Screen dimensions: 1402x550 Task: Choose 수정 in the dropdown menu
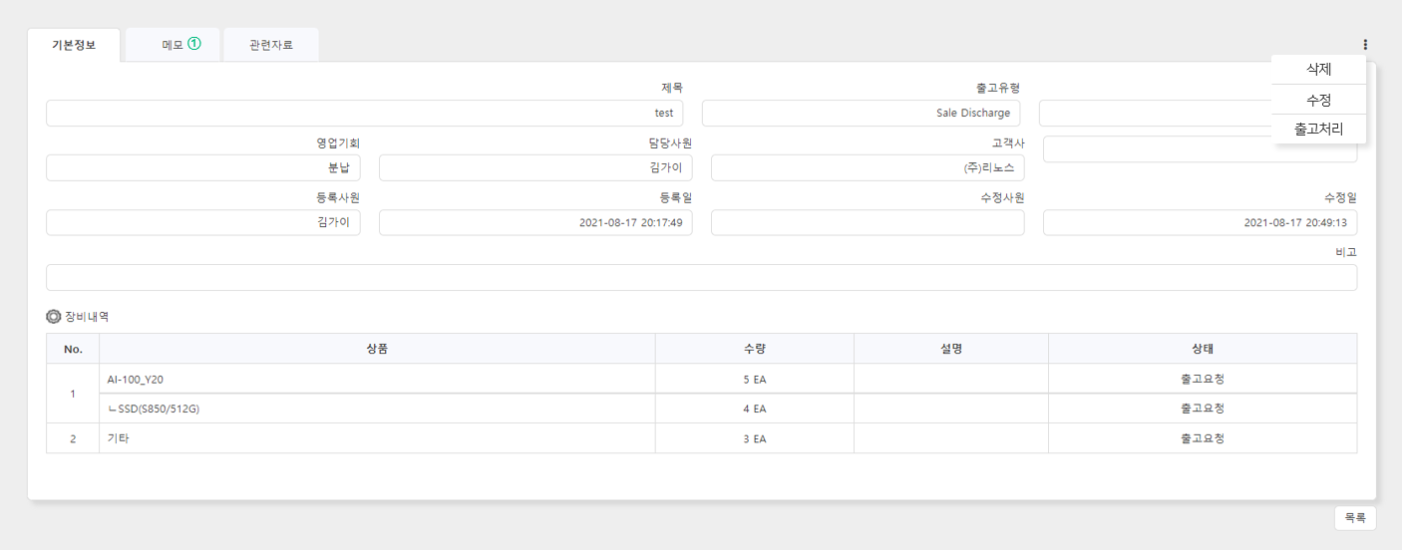pos(1319,100)
